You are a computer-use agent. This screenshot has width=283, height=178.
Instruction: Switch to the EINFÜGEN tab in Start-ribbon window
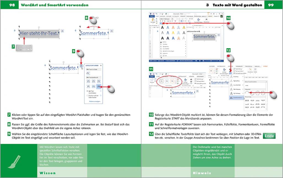[162, 16]
